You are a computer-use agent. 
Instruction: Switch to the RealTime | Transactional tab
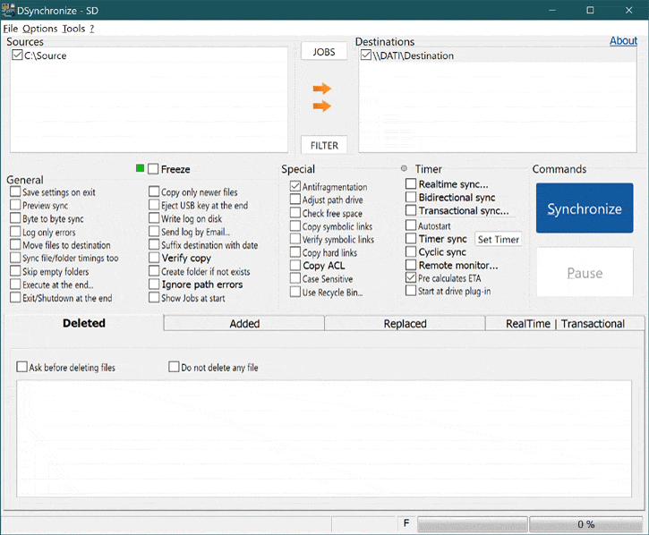tap(565, 324)
